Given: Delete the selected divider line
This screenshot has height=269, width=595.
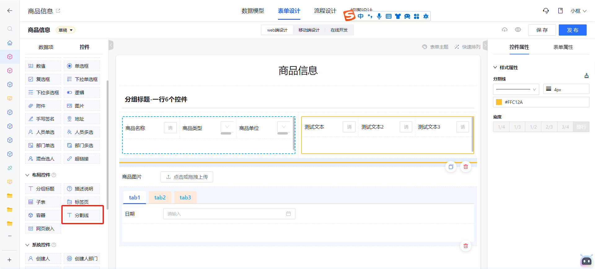Looking at the screenshot, I should (x=465, y=167).
